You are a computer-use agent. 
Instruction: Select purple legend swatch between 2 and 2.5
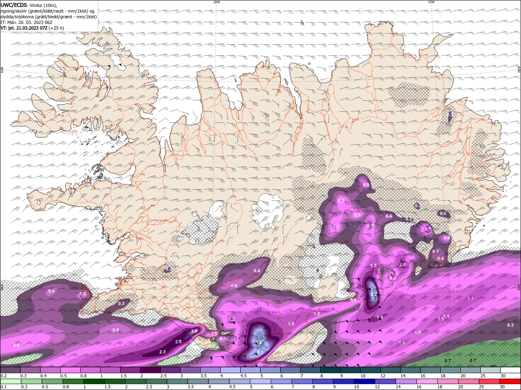150,370
